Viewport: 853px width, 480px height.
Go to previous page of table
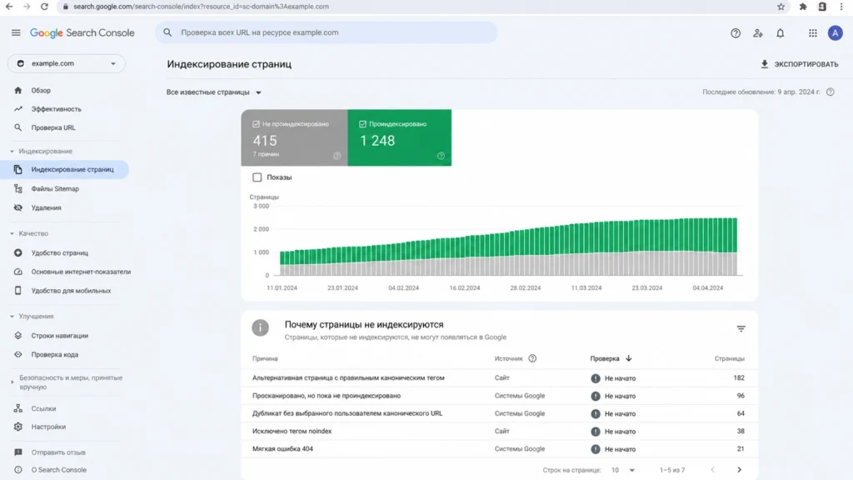tap(713, 470)
